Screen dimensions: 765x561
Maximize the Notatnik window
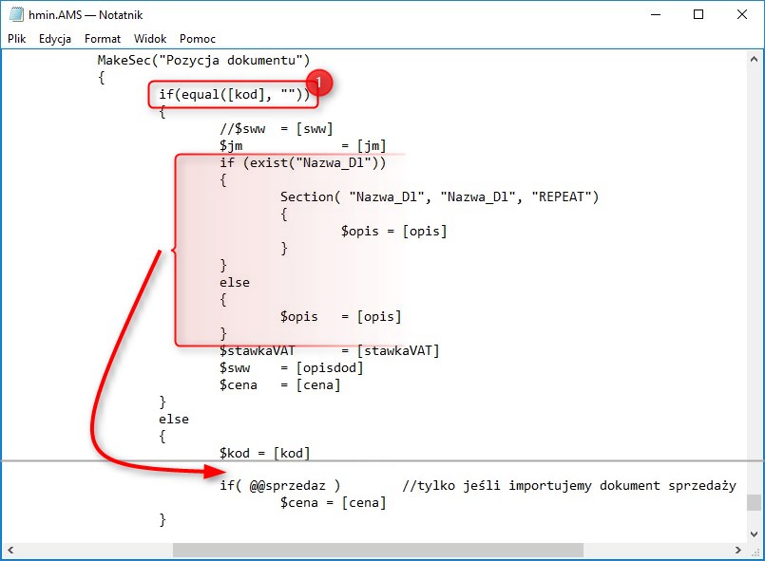[x=698, y=14]
